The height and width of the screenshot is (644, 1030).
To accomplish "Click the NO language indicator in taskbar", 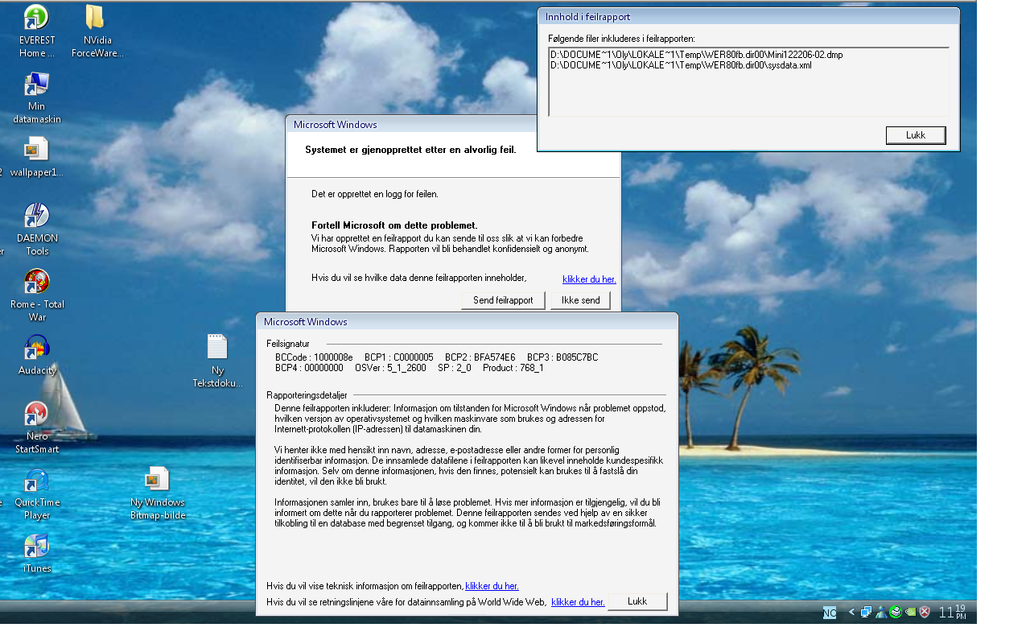I will (830, 613).
